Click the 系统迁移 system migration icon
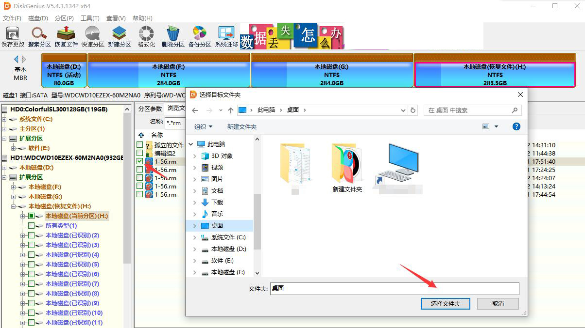The height and width of the screenshot is (328, 585). (226, 36)
